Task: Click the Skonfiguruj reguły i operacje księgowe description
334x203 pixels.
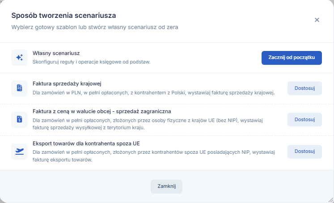Action: 91,62
